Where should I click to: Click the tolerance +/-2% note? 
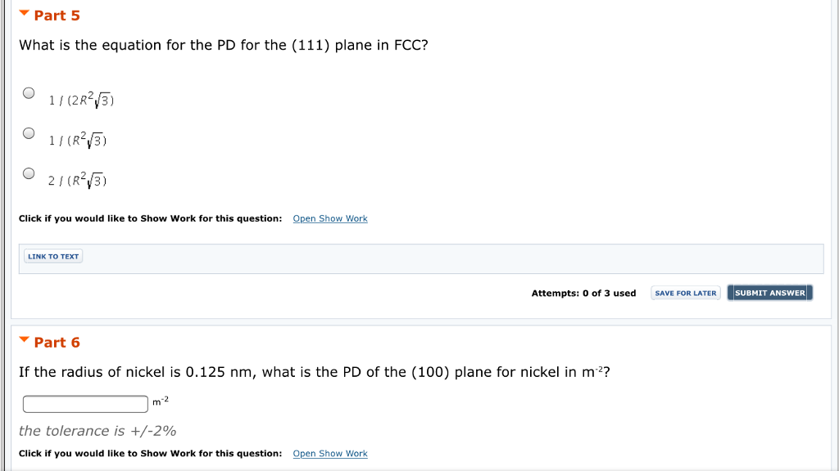coord(98,431)
